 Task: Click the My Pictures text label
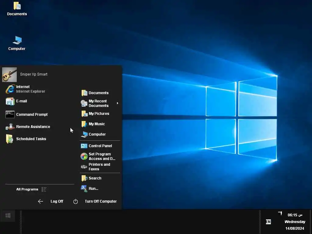point(99,114)
